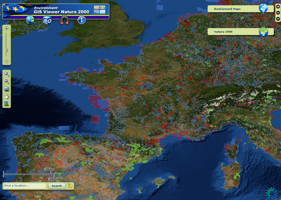
Task: Select the identify feature info tool
Action: (x=7, y=104)
